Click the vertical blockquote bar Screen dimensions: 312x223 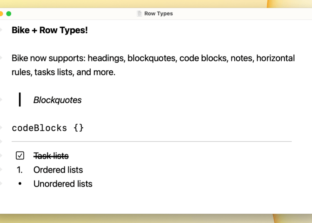tap(20, 100)
